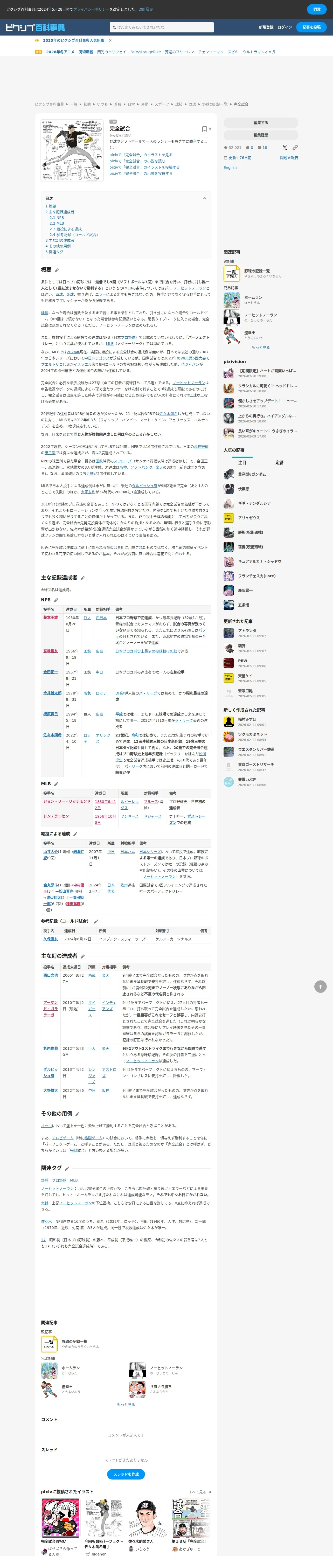333x1556 pixels.
Task: Open the 盗塁王 sidebar thumbnail
Action: pyautogui.click(x=232, y=335)
